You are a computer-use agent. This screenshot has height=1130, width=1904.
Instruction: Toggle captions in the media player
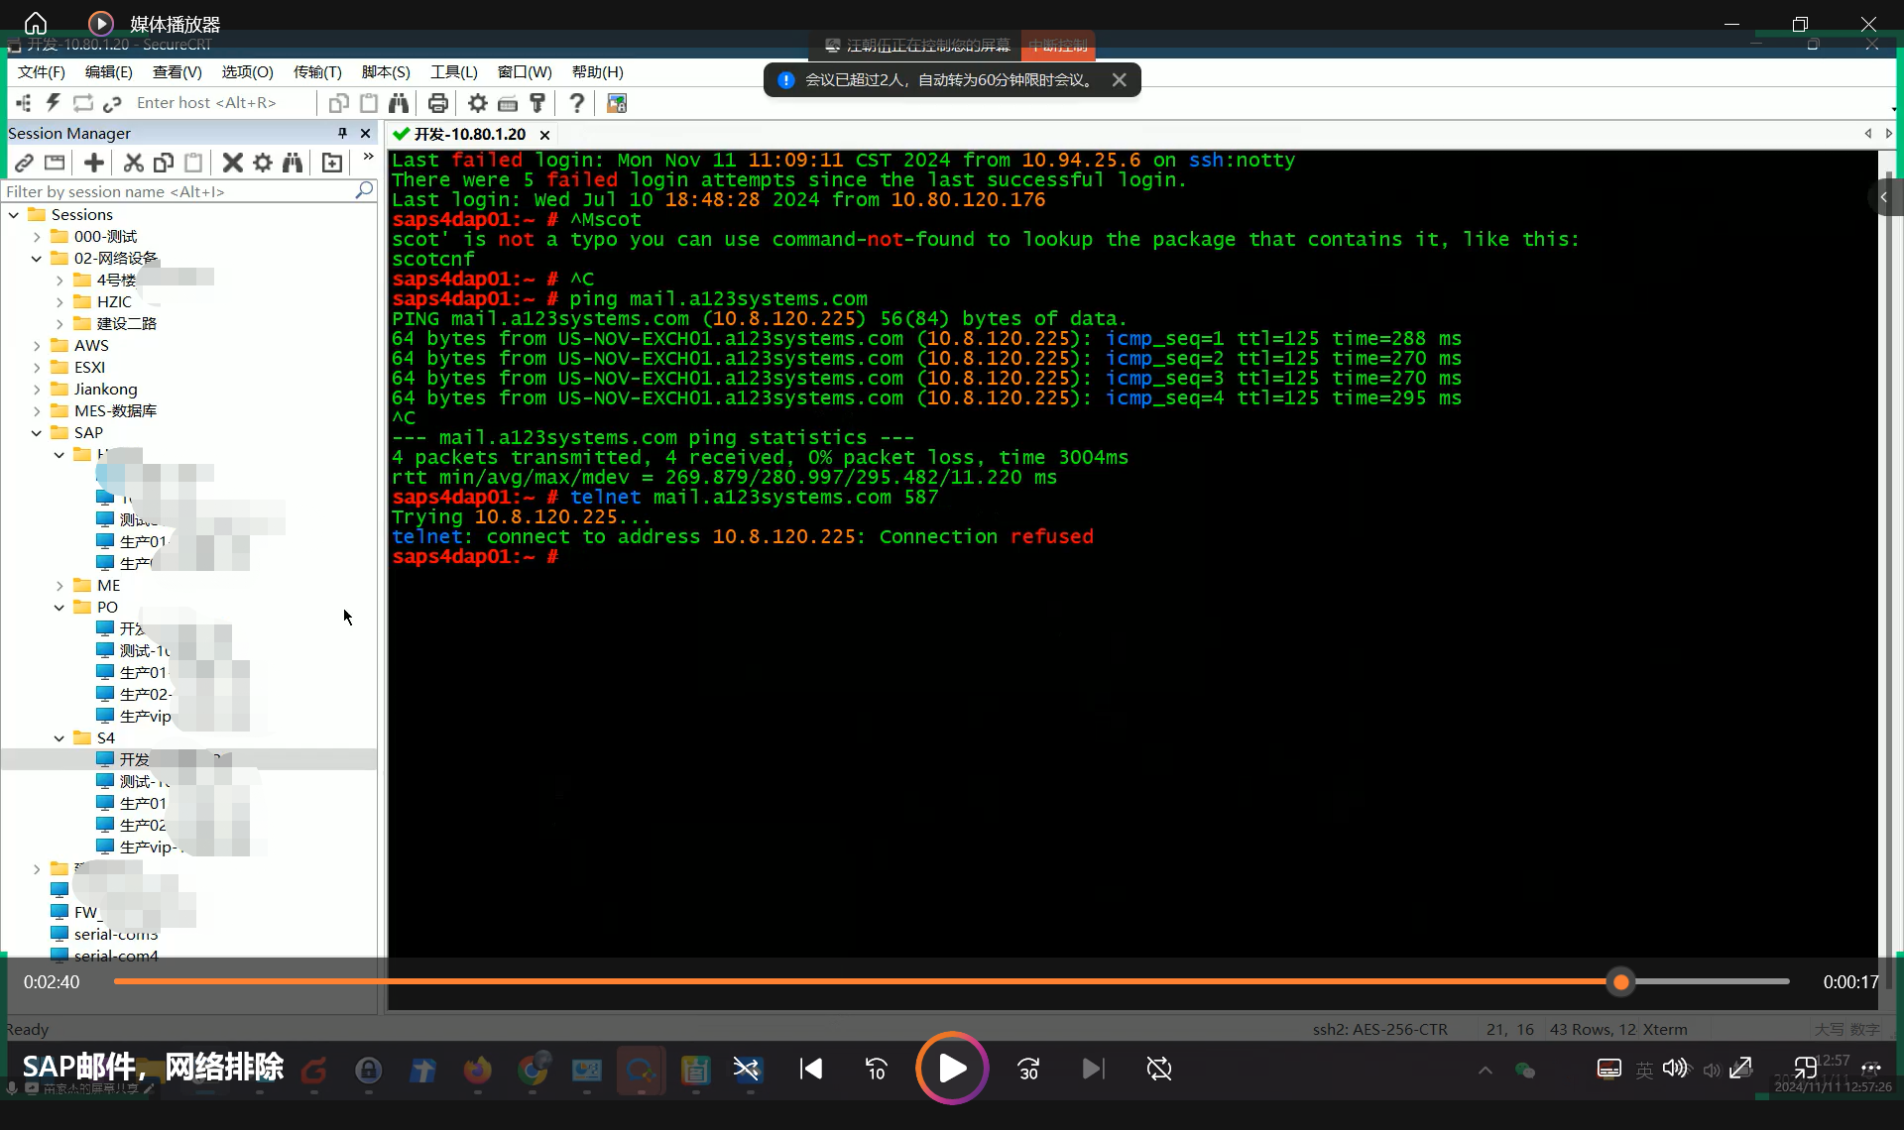click(x=1609, y=1068)
